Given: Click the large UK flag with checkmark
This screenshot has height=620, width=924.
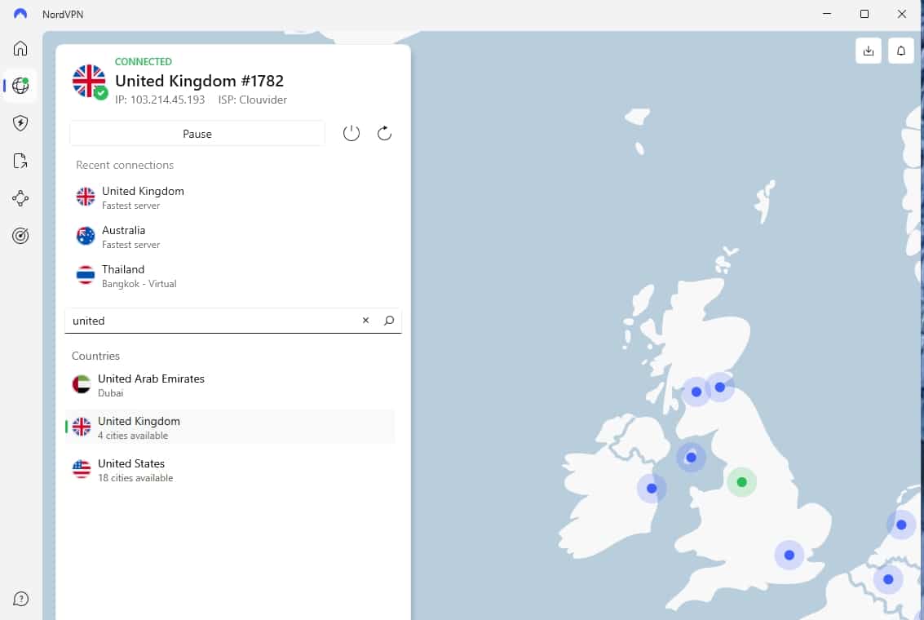Looking at the screenshot, I should coord(90,82).
